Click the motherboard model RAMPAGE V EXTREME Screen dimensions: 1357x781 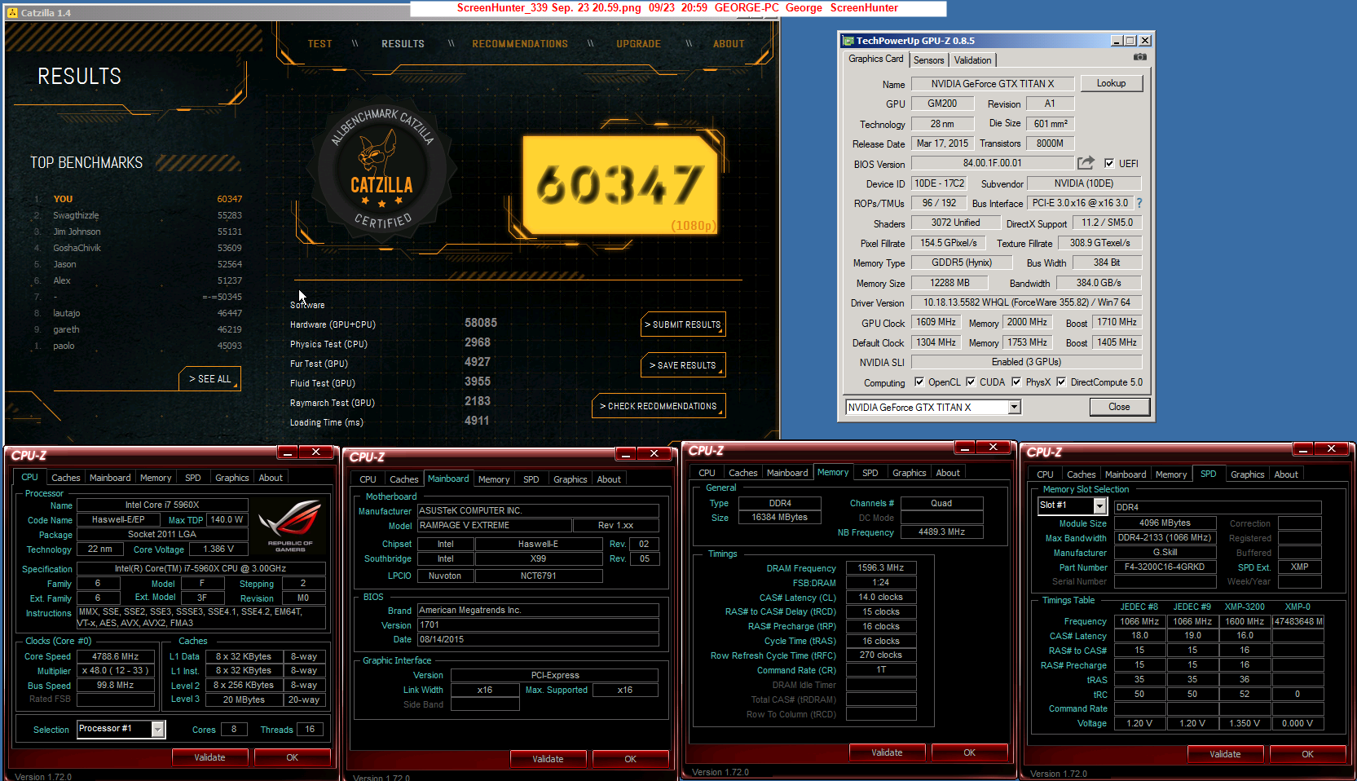tap(495, 526)
